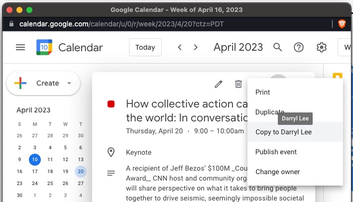Click the location pin icon beside Keynote
The image size is (353, 202).
(x=111, y=152)
